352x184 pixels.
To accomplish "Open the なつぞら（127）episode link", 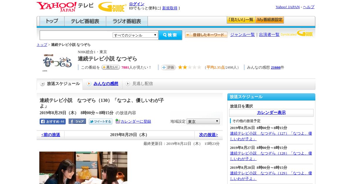I will click(271, 136).
